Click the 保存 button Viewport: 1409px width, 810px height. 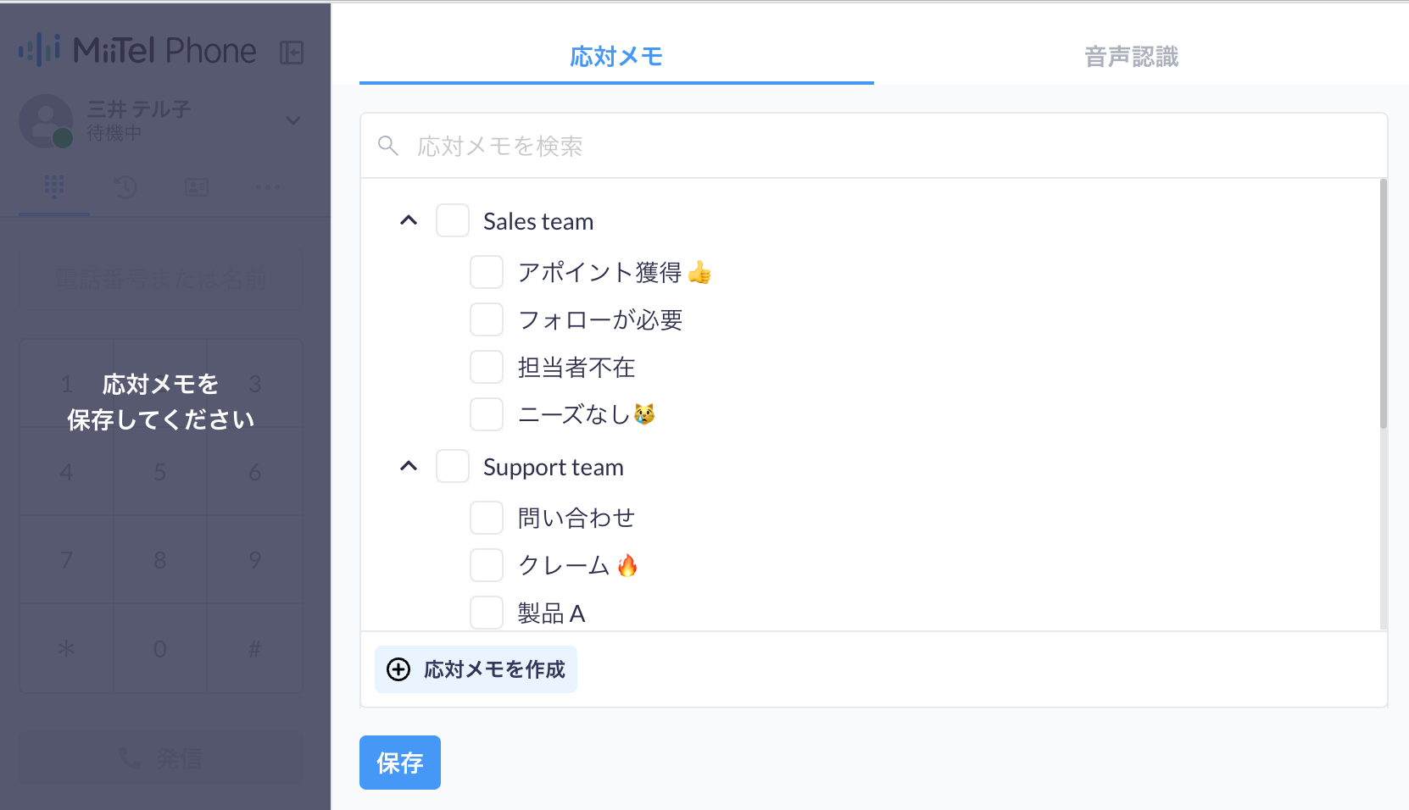tap(400, 763)
